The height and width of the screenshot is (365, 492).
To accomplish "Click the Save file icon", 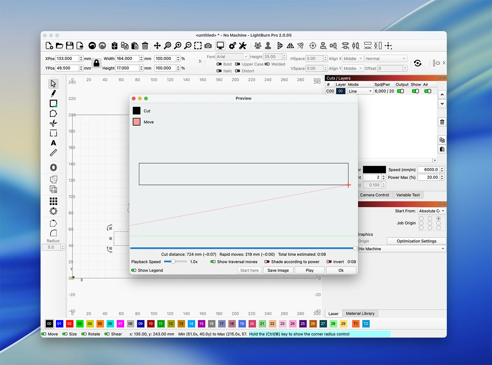I will point(69,46).
